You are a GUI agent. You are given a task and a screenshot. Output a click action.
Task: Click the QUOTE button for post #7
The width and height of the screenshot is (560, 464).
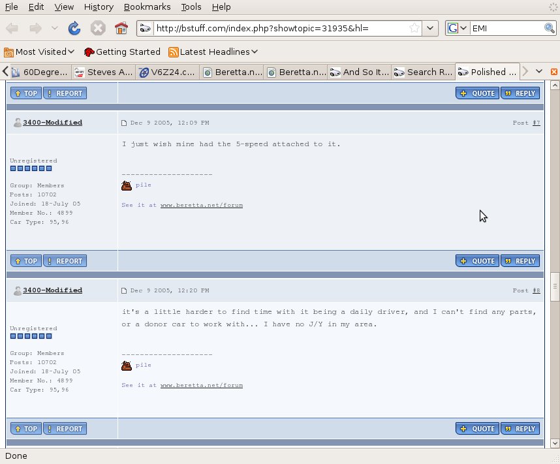[477, 261]
